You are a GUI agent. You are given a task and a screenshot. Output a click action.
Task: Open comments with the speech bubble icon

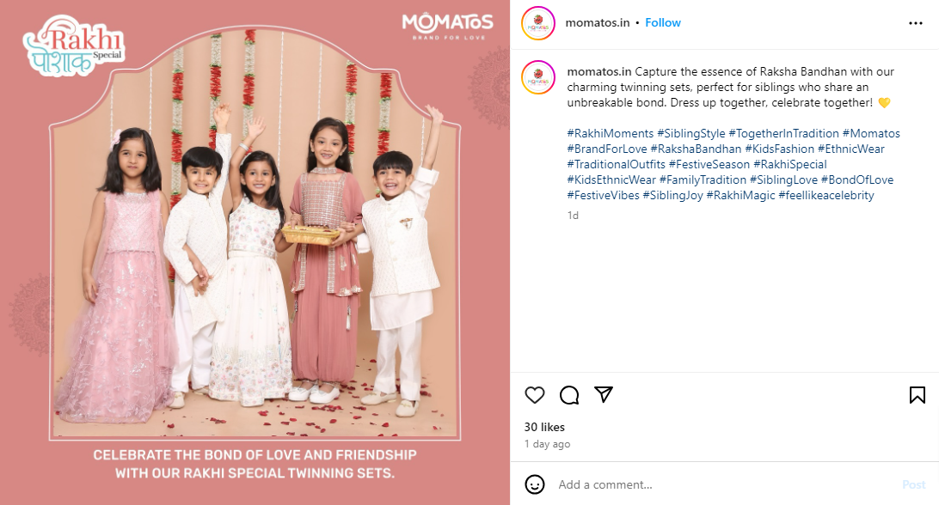[x=569, y=395]
